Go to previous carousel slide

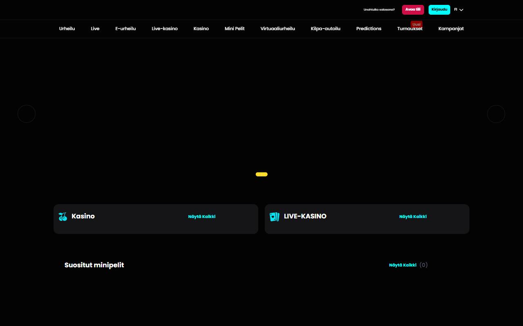[27, 114]
